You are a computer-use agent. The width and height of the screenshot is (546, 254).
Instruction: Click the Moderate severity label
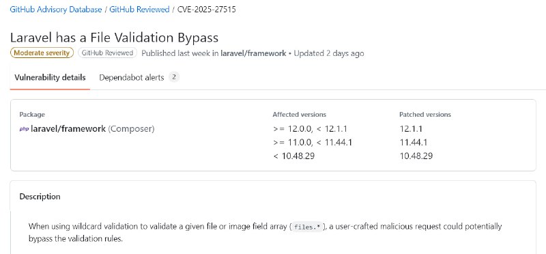pos(42,53)
